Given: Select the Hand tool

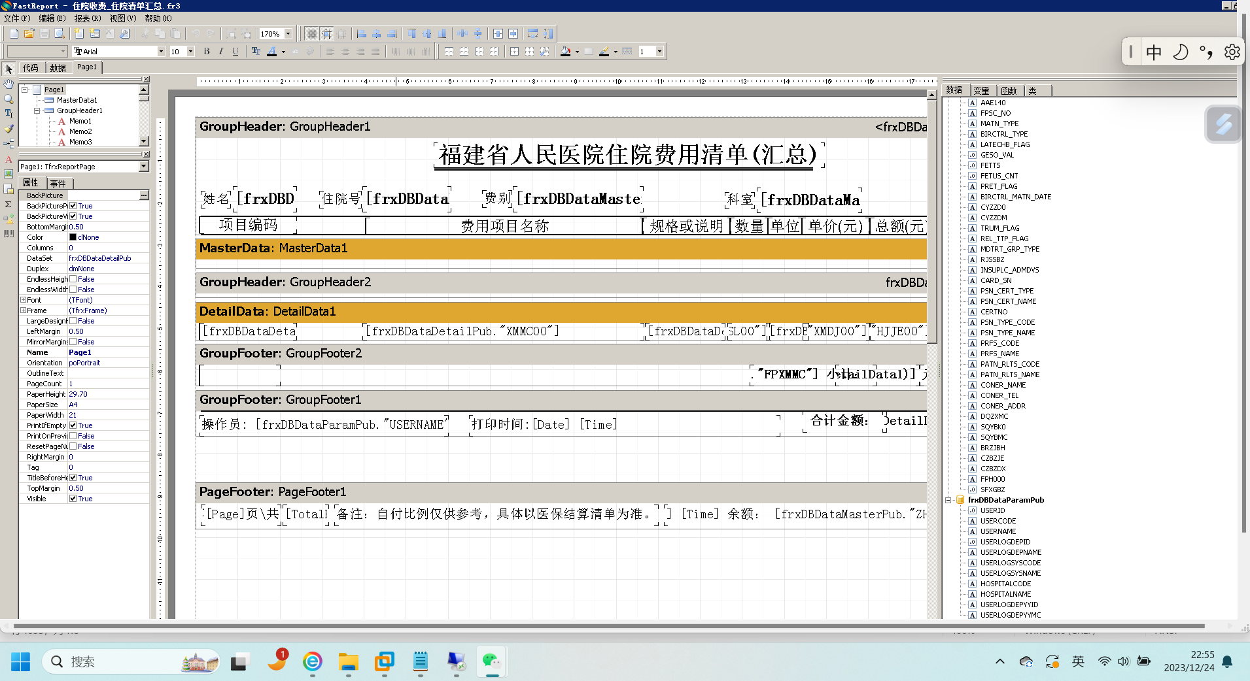Looking at the screenshot, I should tap(9, 84).
